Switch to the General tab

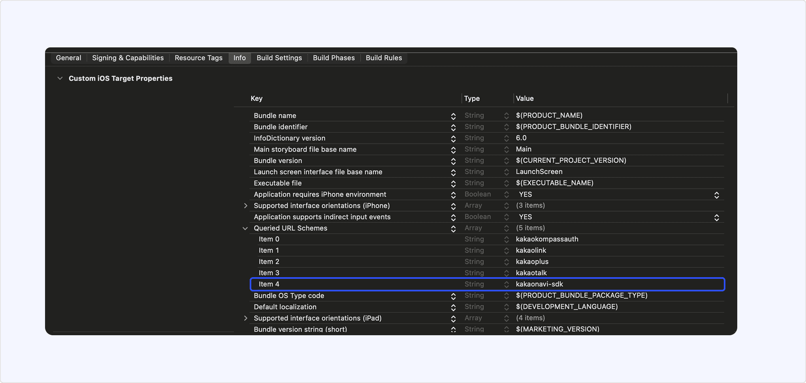[68, 58]
